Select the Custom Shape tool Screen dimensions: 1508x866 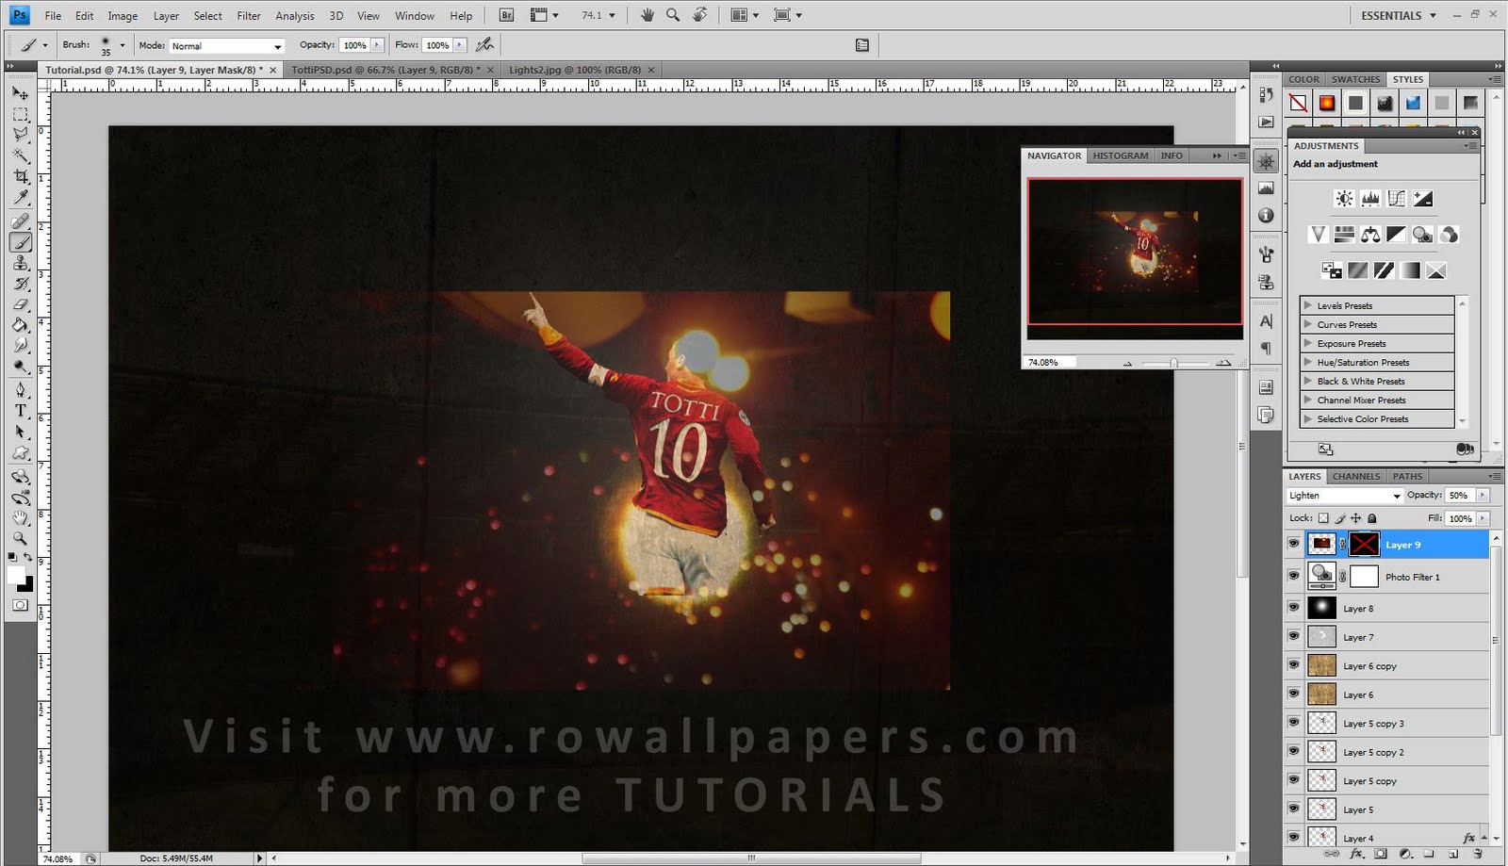point(20,452)
